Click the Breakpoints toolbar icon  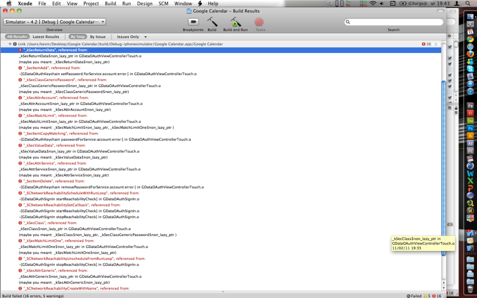pos(193,21)
